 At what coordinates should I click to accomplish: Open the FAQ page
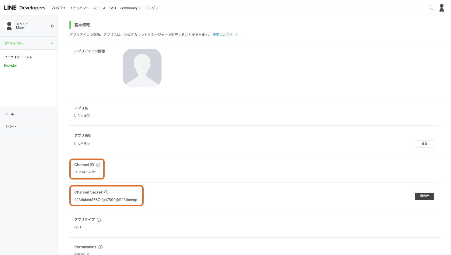(112, 8)
